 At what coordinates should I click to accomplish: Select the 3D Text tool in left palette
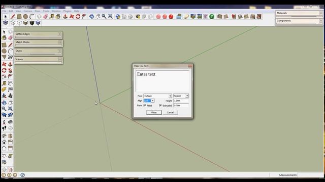(x=10, y=96)
